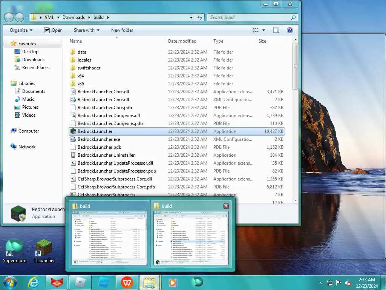
Task: Close the second build thumbnail preview
Action: click(x=226, y=206)
